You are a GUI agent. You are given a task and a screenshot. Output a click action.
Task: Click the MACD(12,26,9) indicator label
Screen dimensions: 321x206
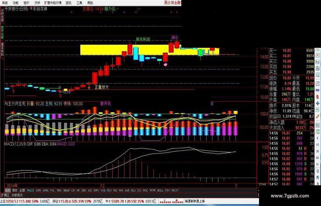click(x=15, y=144)
